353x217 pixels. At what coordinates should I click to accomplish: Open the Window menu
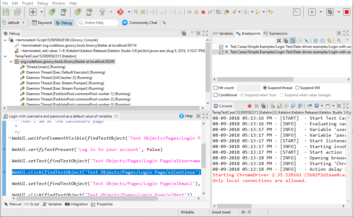click(59, 3)
